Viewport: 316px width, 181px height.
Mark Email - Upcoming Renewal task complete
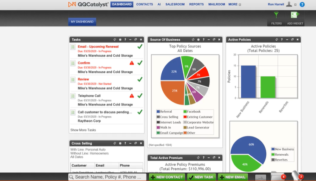[140, 46]
